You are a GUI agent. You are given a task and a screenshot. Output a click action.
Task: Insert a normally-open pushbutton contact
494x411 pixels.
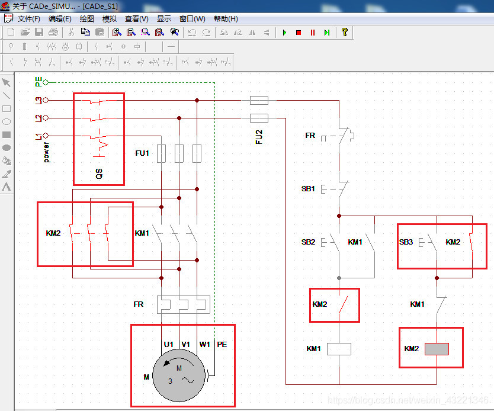[69, 62]
